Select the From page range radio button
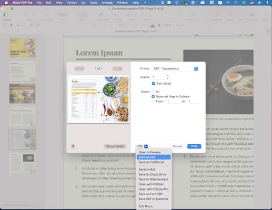 153,102
